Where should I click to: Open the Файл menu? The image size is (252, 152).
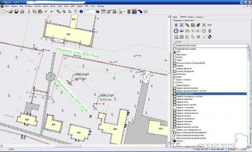click(x=7, y=6)
